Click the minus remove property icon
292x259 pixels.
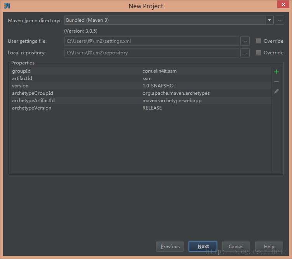tap(276, 82)
